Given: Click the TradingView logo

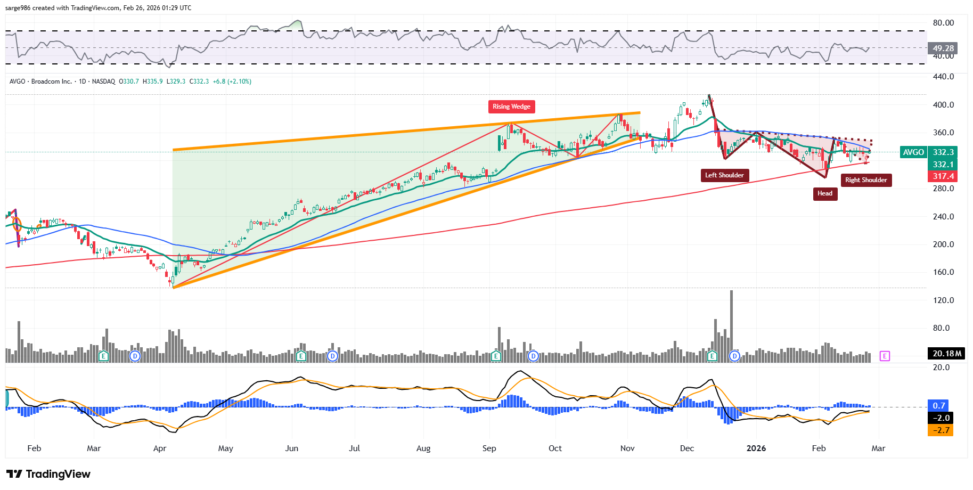Looking at the screenshot, I should [x=48, y=474].
